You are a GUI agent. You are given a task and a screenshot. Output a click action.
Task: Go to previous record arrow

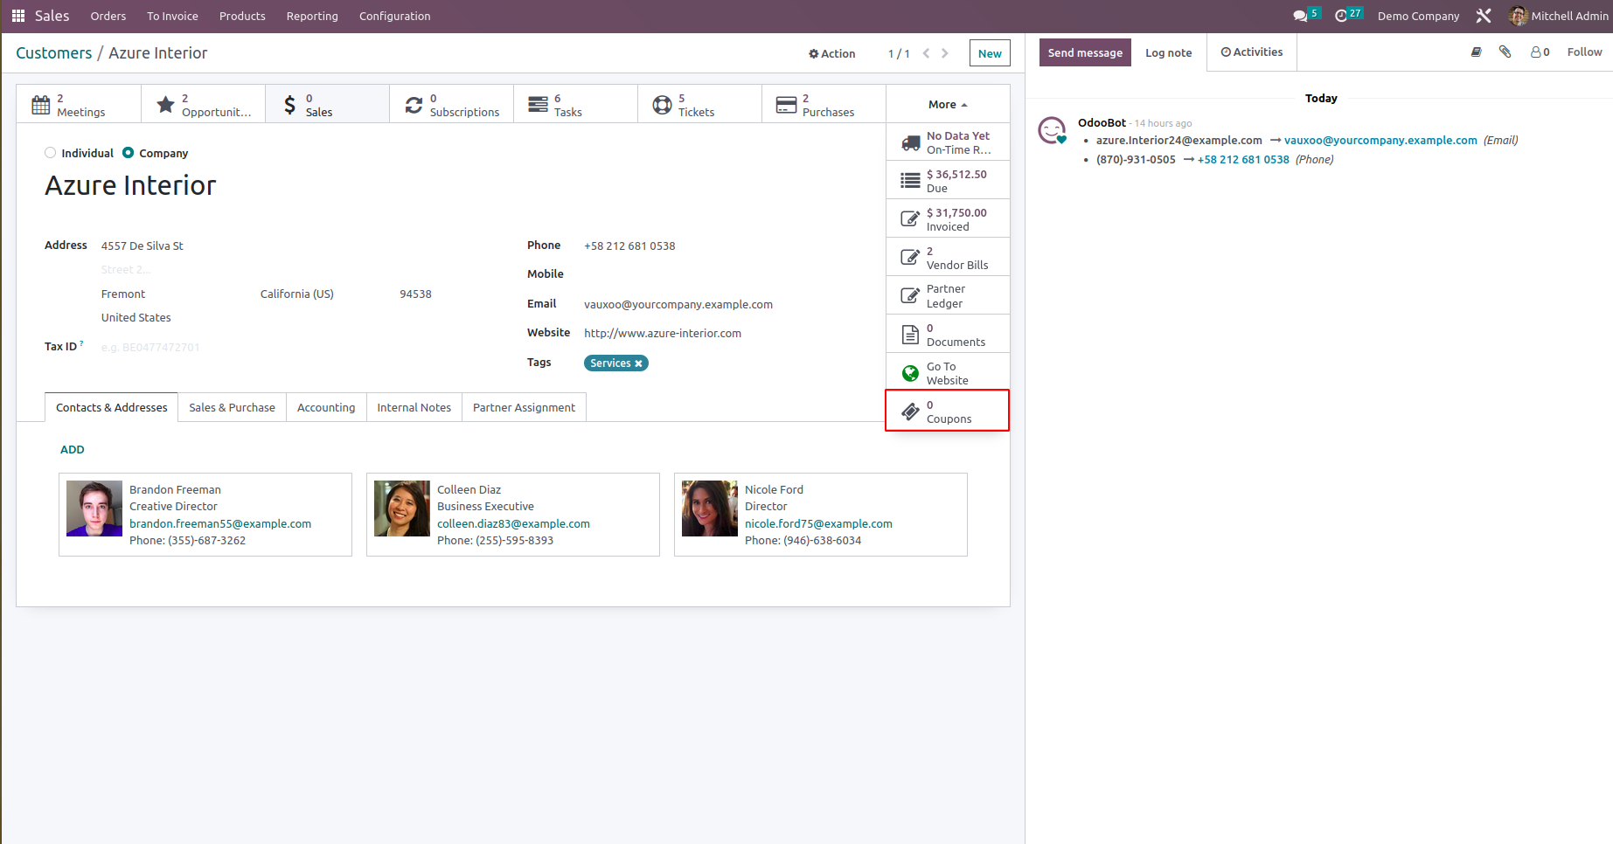[x=926, y=53]
